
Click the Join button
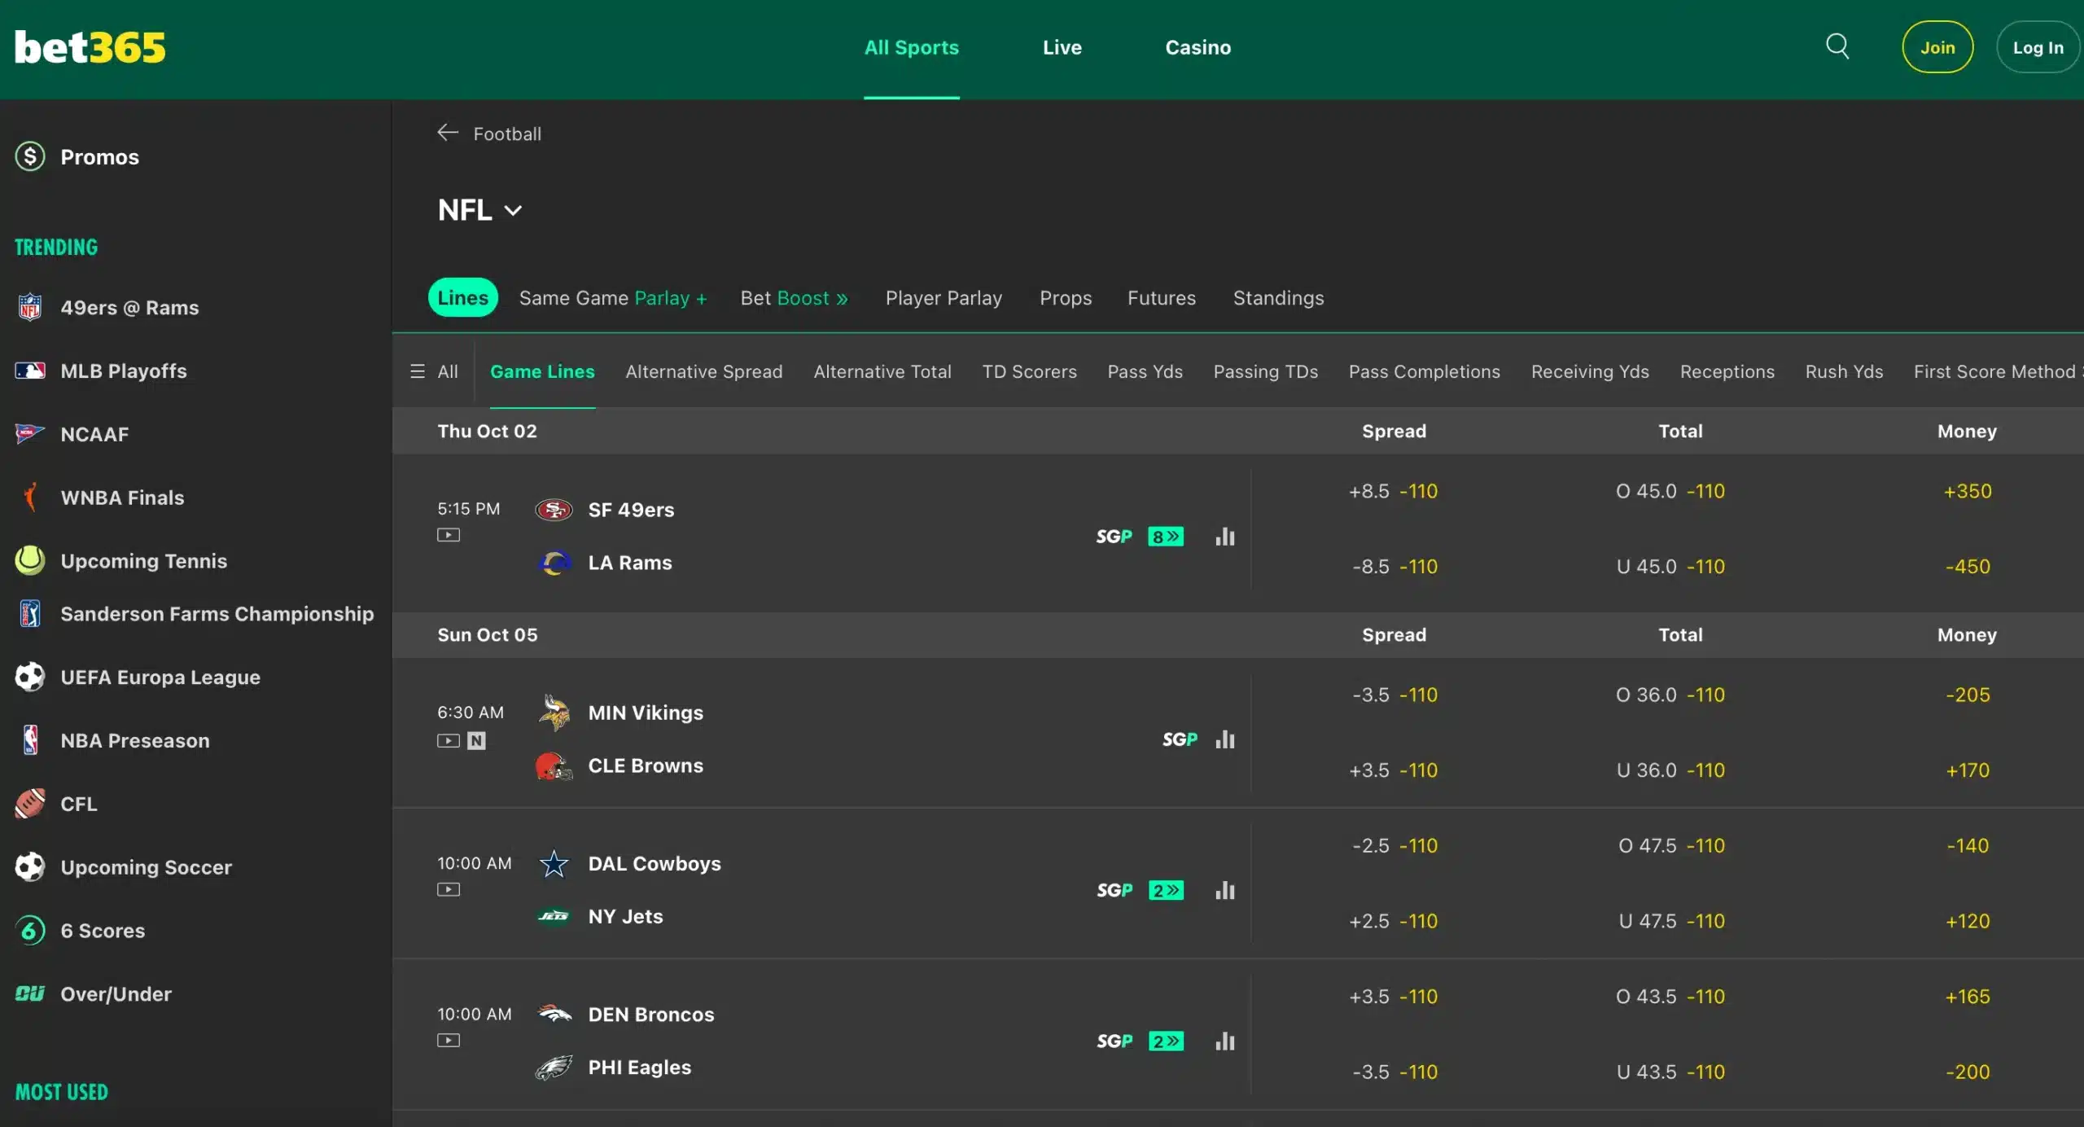[1937, 47]
